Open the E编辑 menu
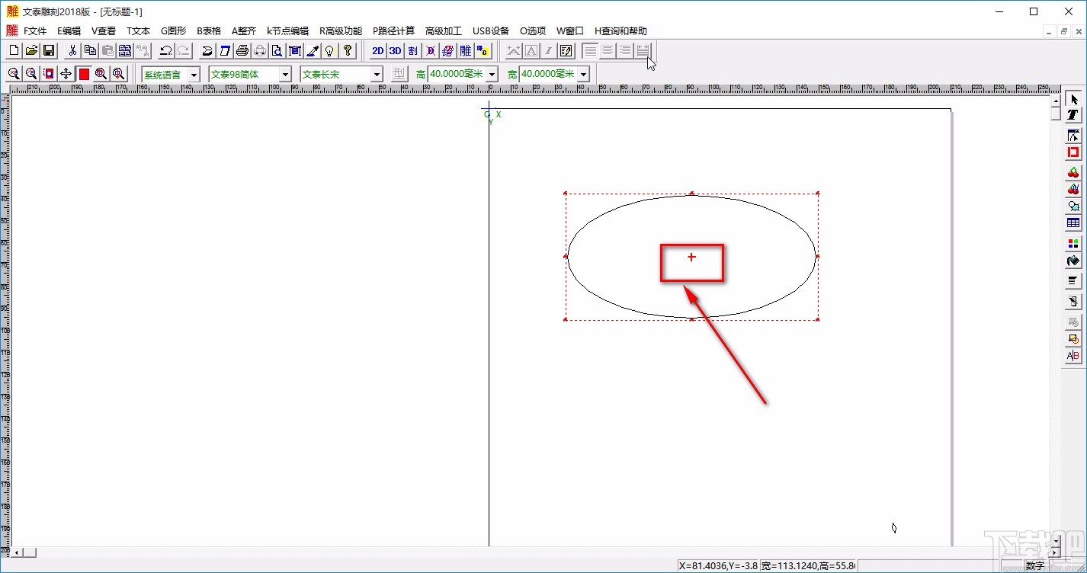 [69, 31]
